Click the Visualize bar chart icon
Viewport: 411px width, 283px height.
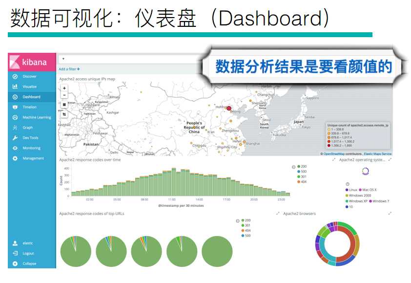[15, 87]
